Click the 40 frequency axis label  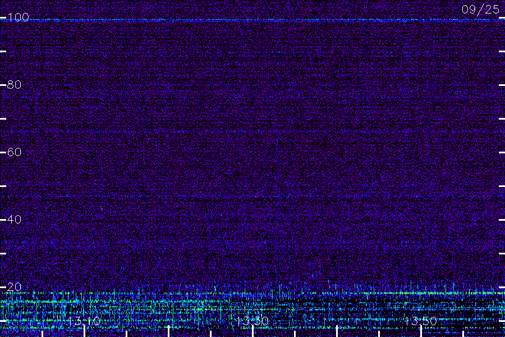pos(14,219)
